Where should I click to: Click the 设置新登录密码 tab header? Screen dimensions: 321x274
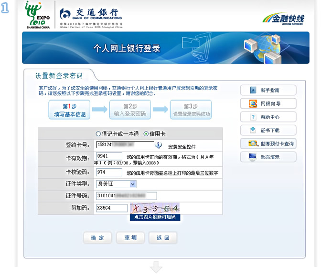59,76
